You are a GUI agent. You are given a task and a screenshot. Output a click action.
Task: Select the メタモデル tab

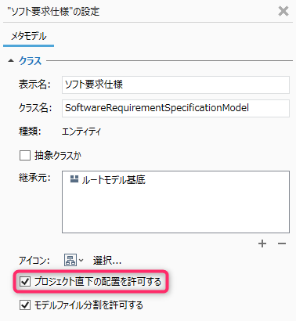click(28, 36)
